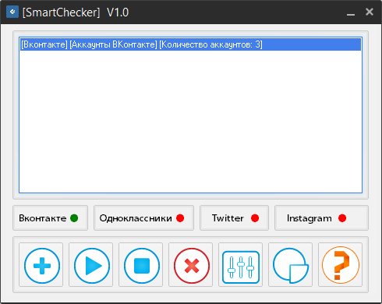The height and width of the screenshot is (304, 382).
Task: Click the blue plus add accounts icon
Action: click(41, 265)
